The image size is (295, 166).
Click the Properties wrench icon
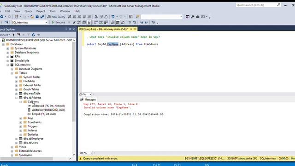(x=193, y=17)
